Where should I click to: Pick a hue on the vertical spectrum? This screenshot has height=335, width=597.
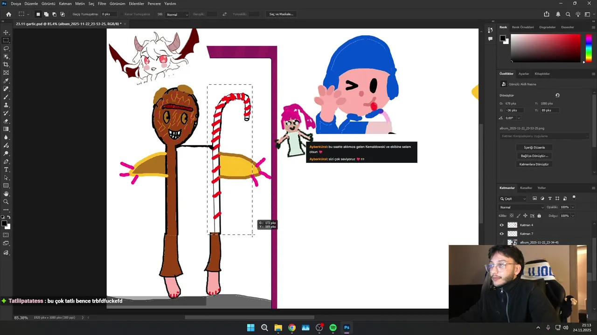pyautogui.click(x=589, y=48)
